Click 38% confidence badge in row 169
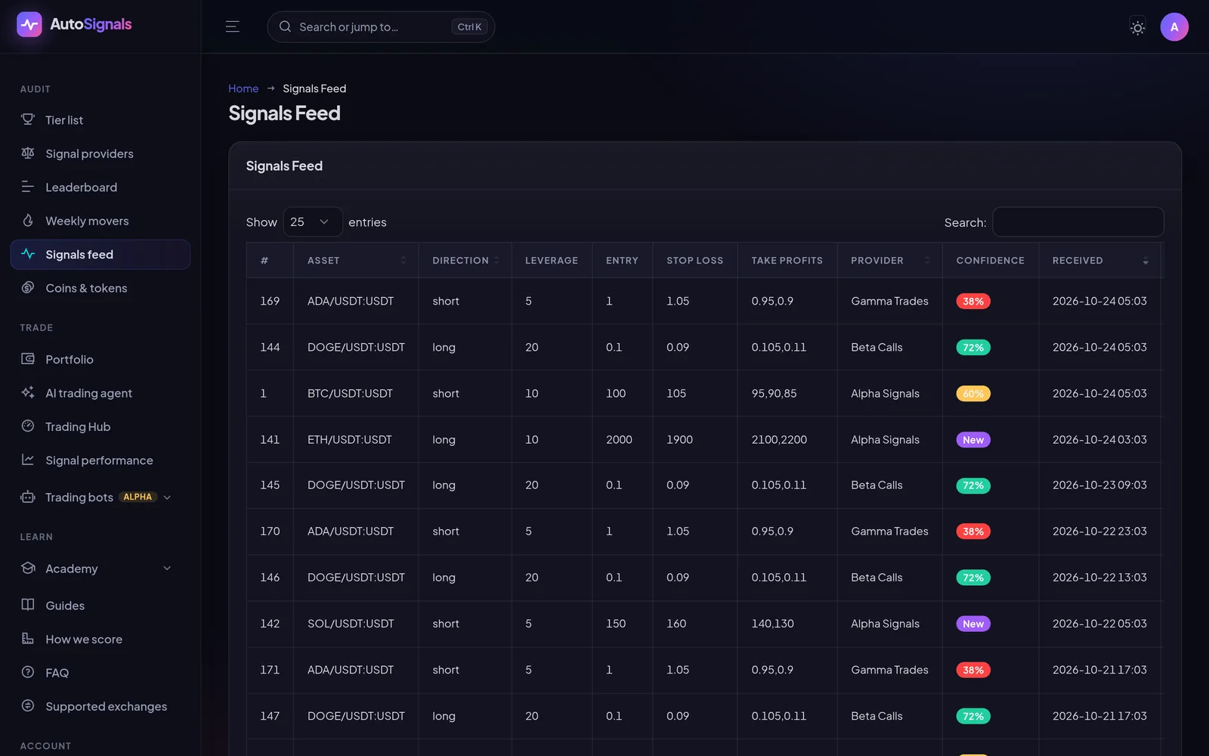This screenshot has width=1209, height=756. tap(973, 302)
